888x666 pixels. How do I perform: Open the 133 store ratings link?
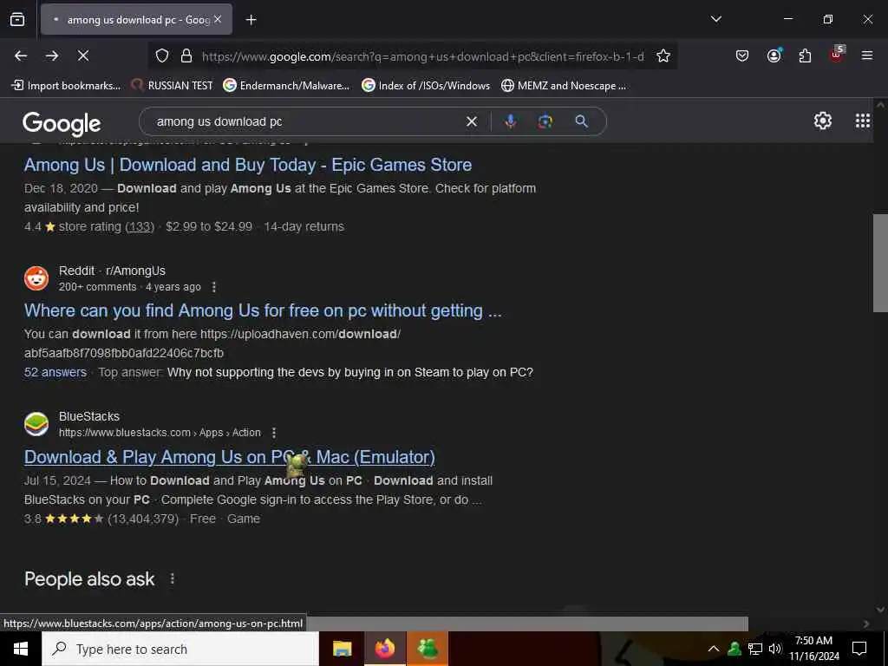140,226
